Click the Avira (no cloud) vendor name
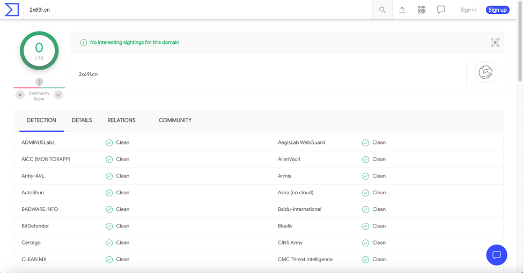Image resolution: width=523 pixels, height=273 pixels. pyautogui.click(x=296, y=192)
